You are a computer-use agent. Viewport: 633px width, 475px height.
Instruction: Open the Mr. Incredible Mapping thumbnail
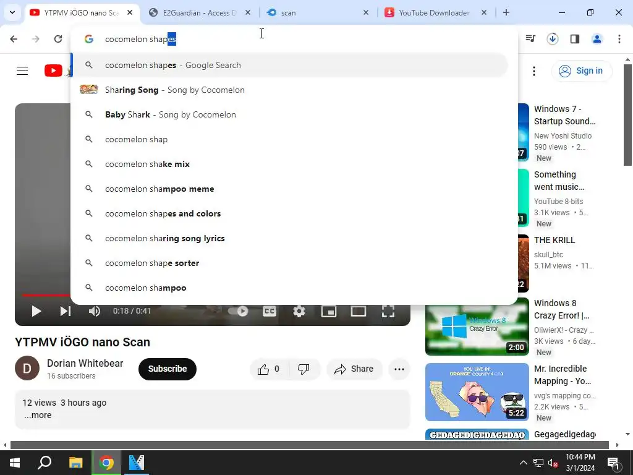477,392
